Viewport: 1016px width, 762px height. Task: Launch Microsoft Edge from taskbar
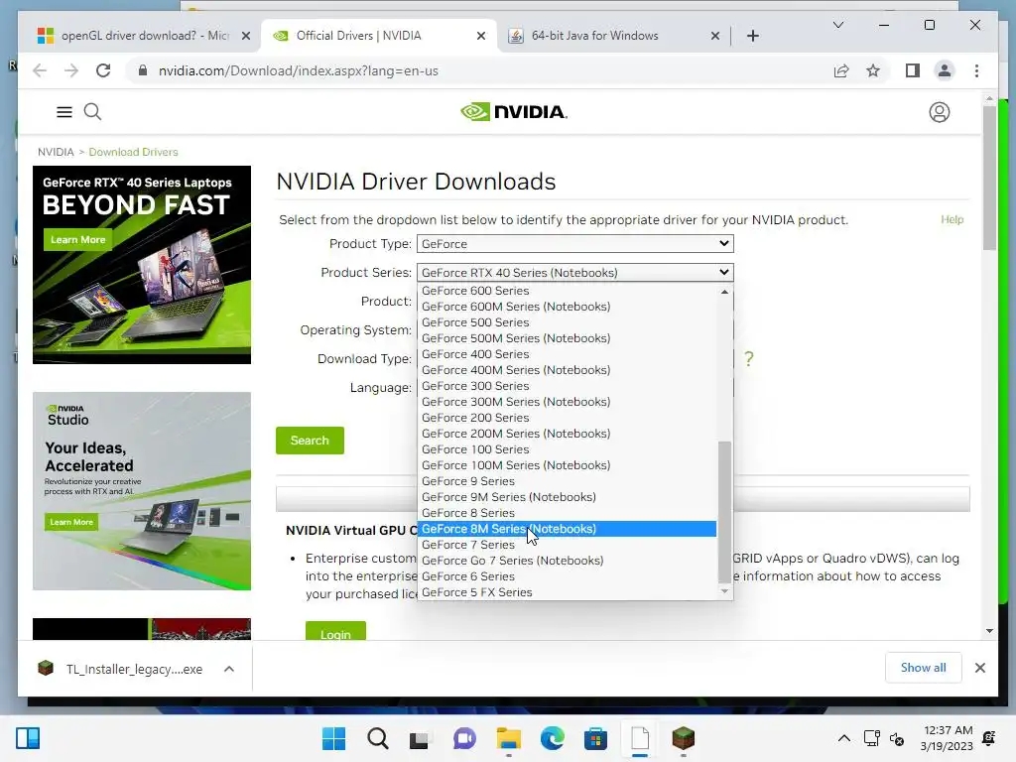[552, 738]
